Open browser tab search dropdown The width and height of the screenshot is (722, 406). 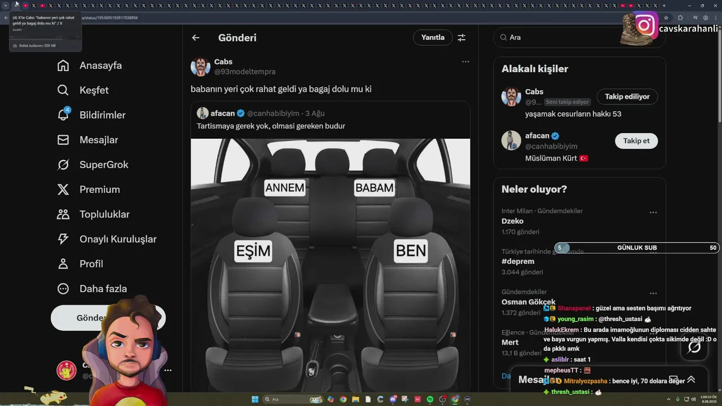6,6
